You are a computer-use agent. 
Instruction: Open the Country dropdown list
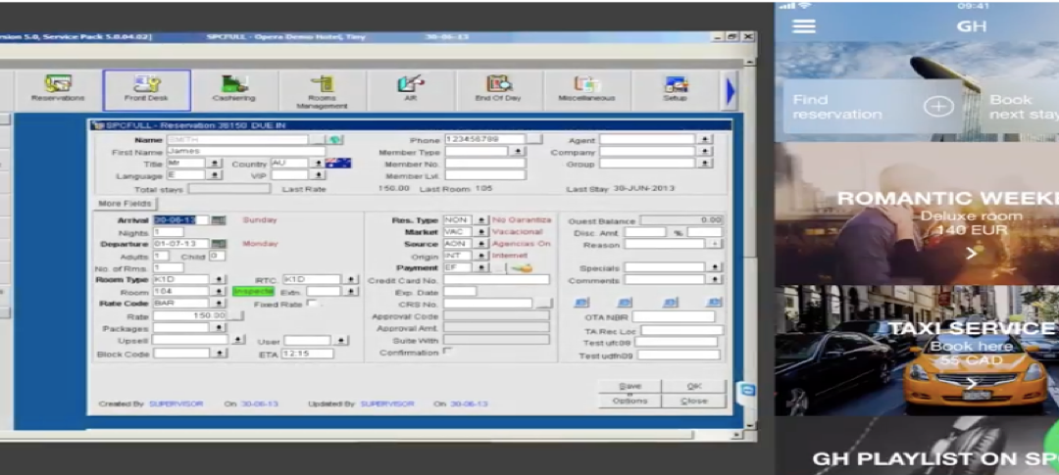pos(318,164)
